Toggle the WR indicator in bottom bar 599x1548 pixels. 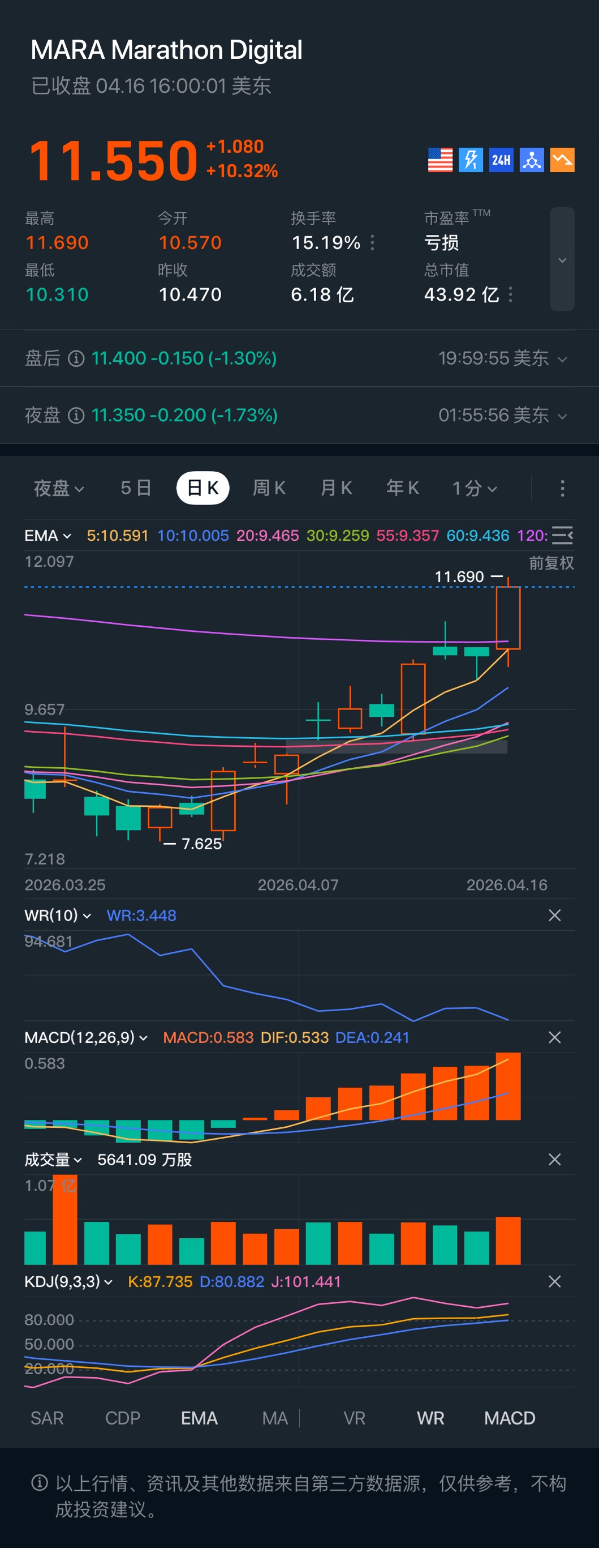(430, 1418)
